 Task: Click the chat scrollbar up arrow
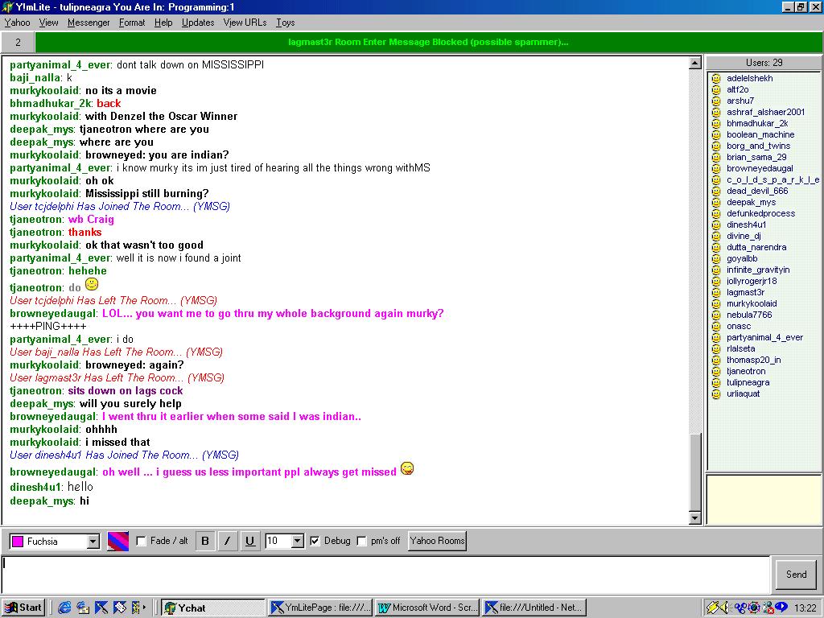click(x=694, y=63)
